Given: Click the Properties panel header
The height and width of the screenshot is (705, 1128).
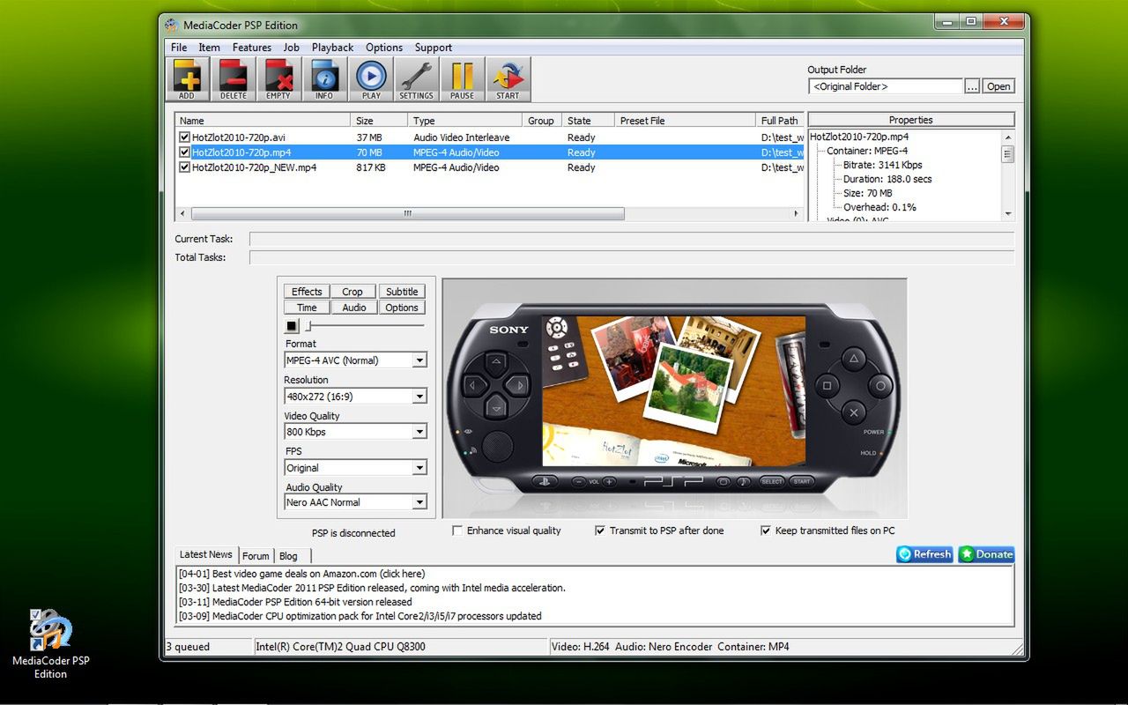Looking at the screenshot, I should click(911, 120).
